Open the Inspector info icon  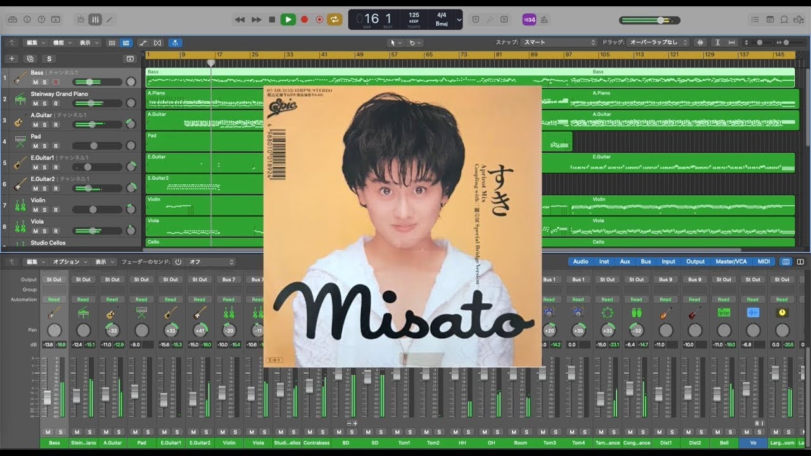(27, 20)
